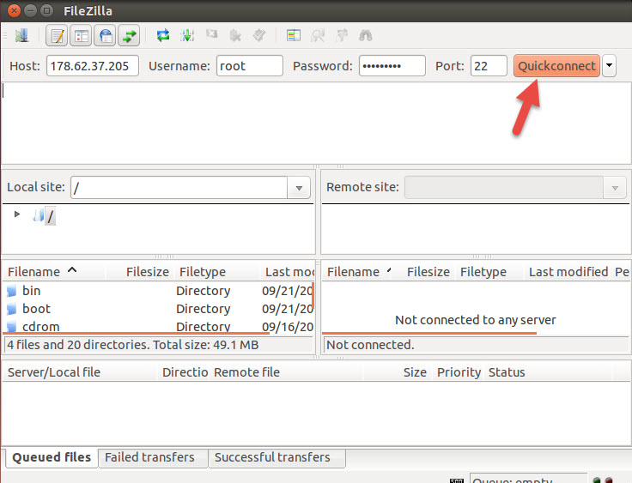Click the bin folder icon
This screenshot has width=632, height=483.
point(12,291)
